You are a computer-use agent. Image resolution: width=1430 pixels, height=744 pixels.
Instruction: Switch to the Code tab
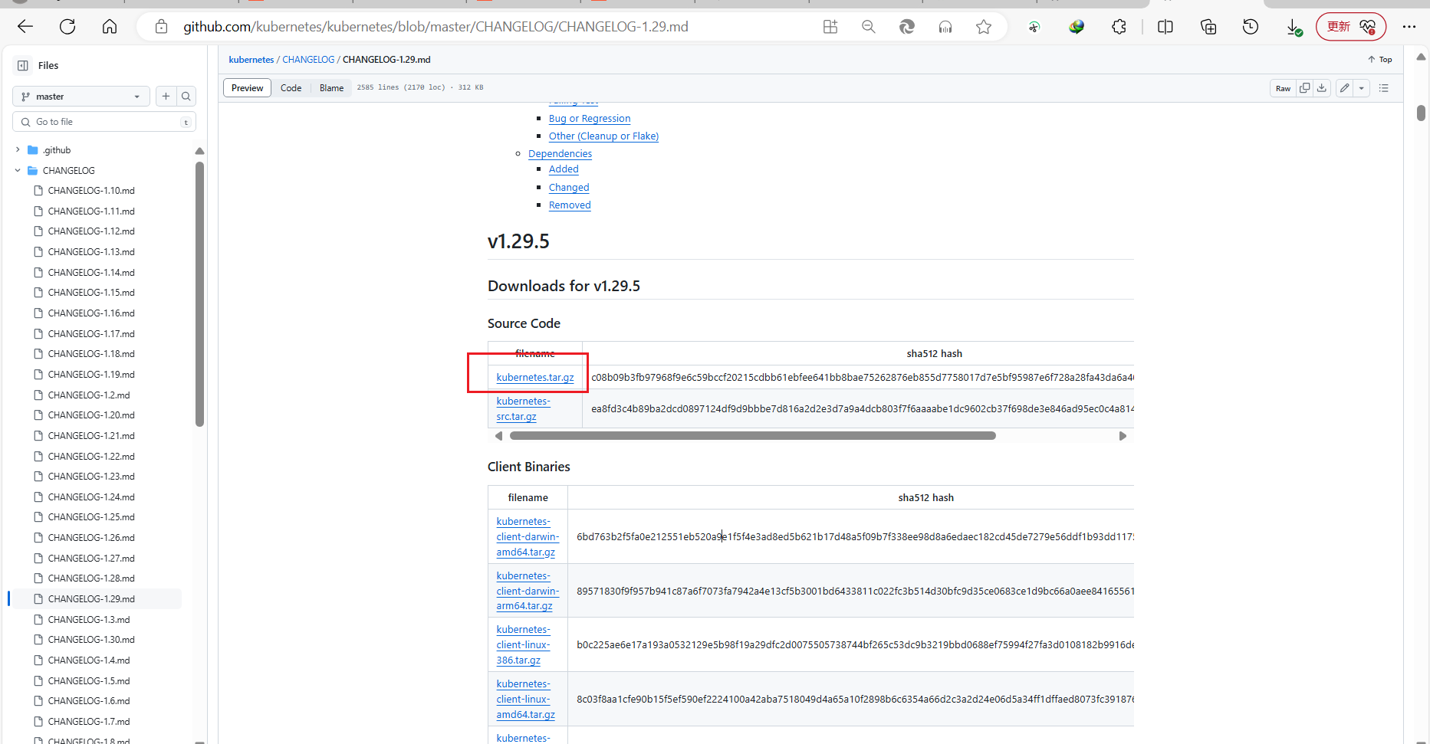coord(291,88)
